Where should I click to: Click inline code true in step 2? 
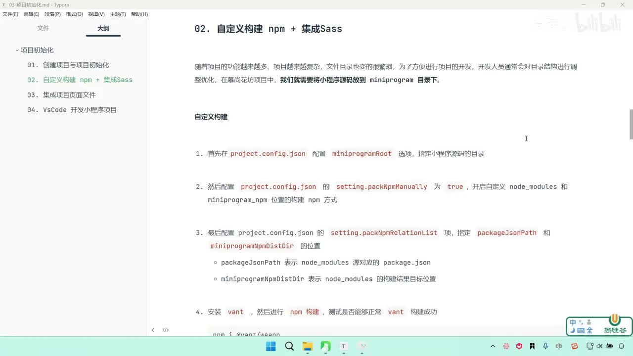[x=455, y=186]
